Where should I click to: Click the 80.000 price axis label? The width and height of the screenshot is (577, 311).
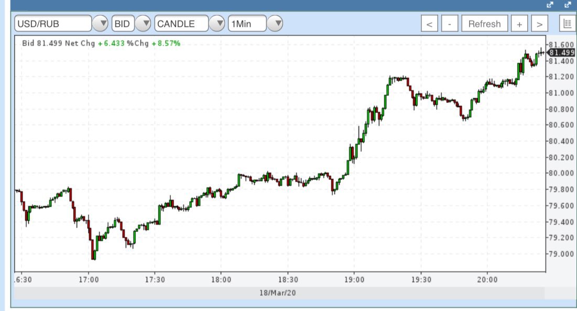[561, 173]
